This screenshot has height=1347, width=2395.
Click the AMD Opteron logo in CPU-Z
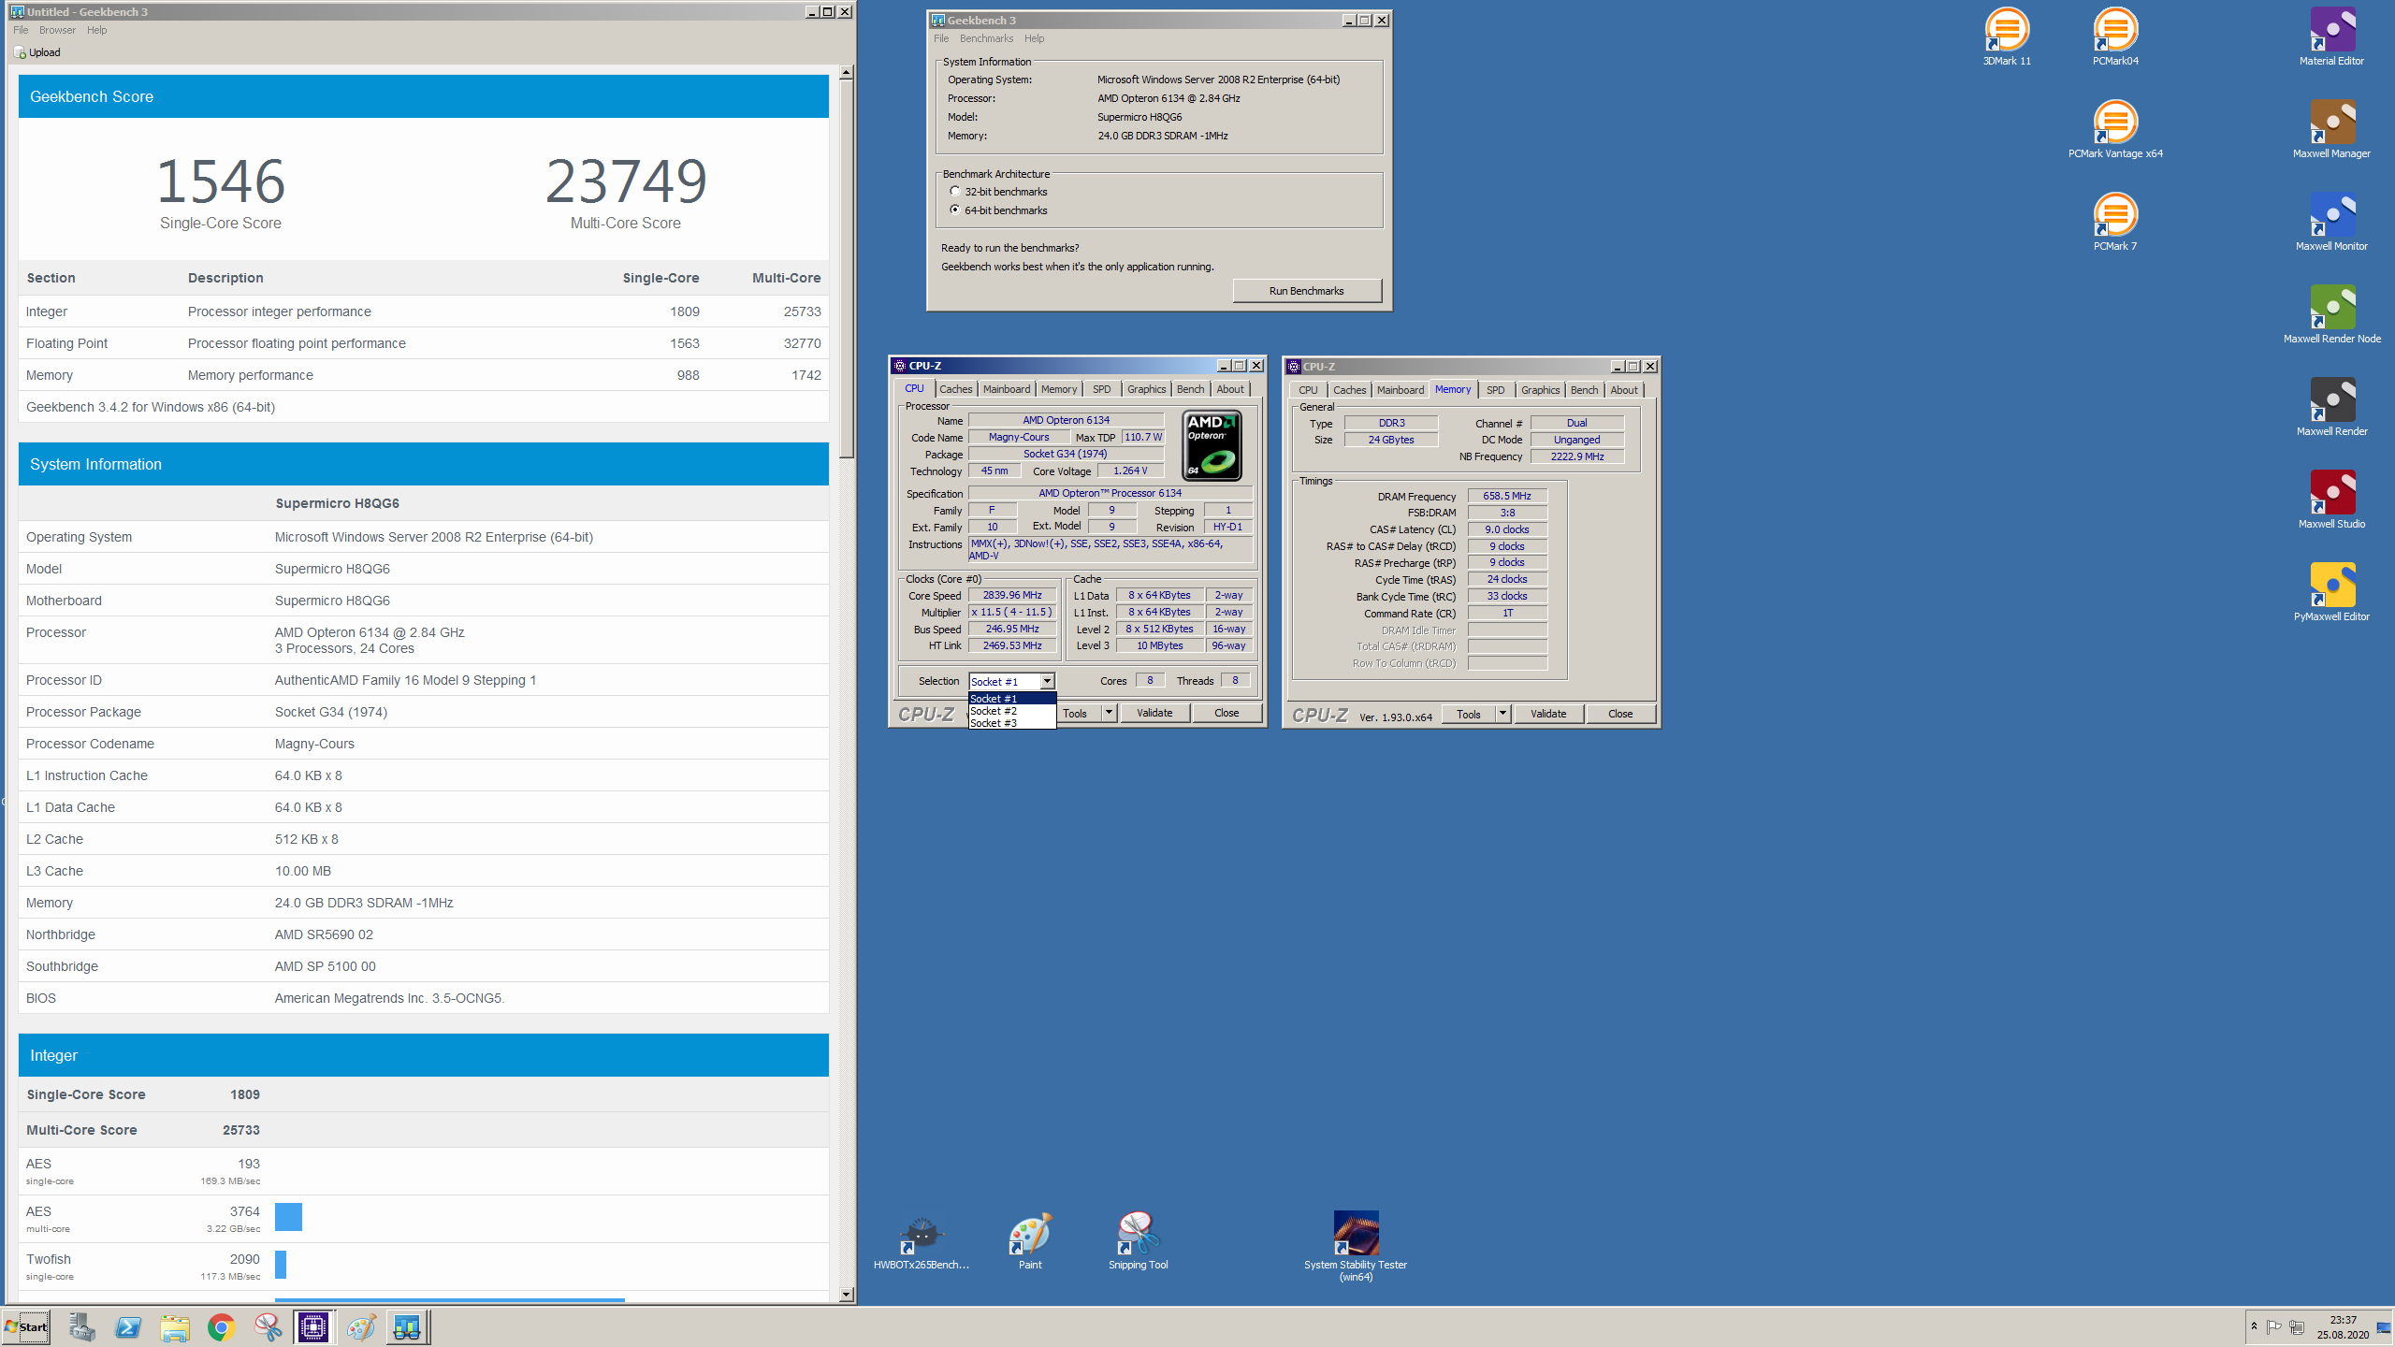click(x=1212, y=445)
